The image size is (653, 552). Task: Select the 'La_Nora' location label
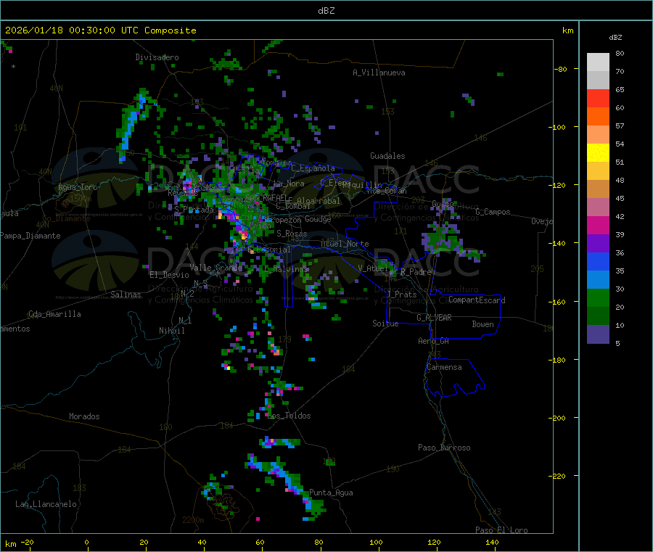tap(289, 184)
